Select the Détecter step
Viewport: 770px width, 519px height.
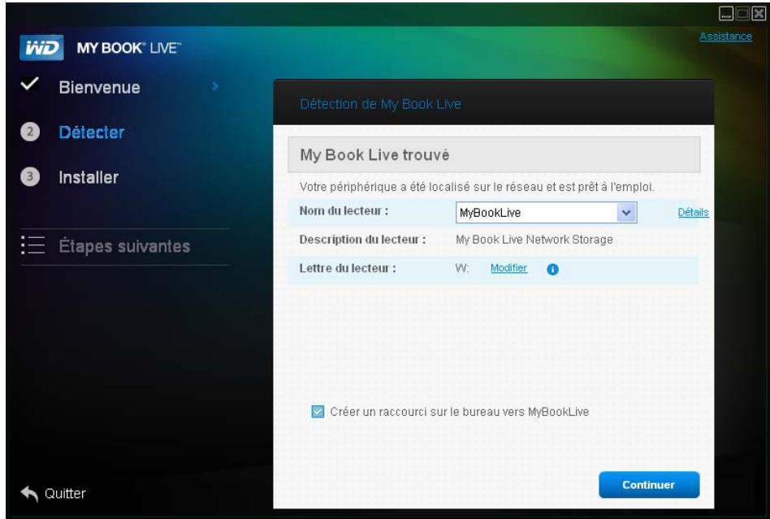[91, 132]
